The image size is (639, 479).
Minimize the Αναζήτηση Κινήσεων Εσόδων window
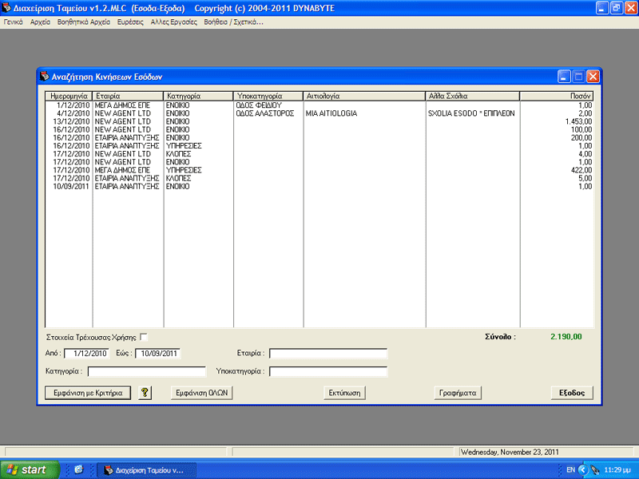(x=564, y=77)
